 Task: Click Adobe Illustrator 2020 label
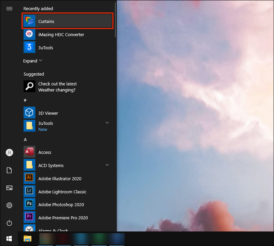pyautogui.click(x=60, y=179)
